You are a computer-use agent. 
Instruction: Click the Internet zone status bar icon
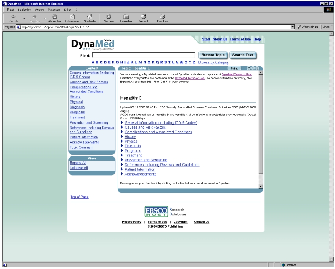click(283, 265)
